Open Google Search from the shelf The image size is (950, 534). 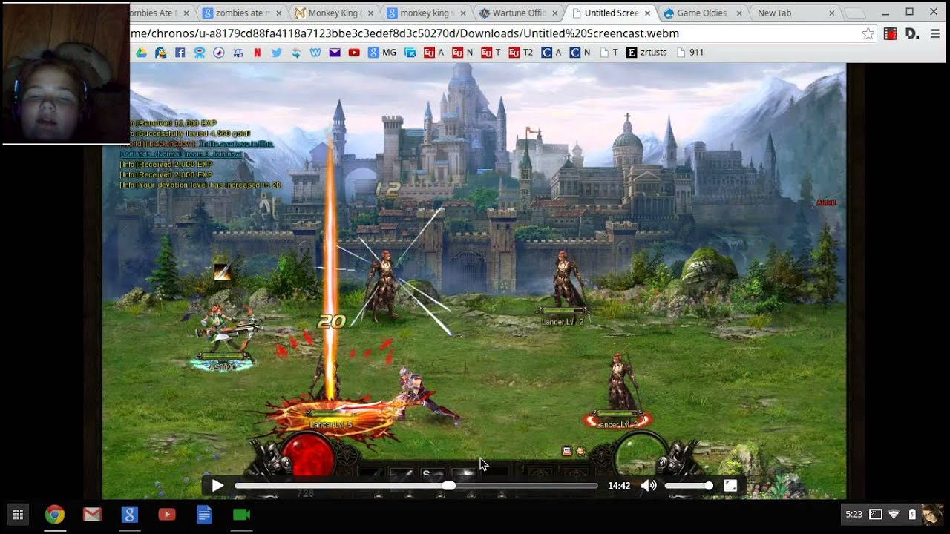[x=130, y=514]
